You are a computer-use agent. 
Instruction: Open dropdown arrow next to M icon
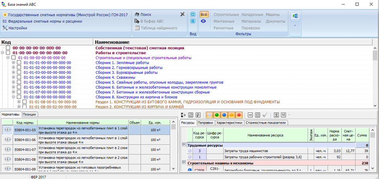coord(289,115)
